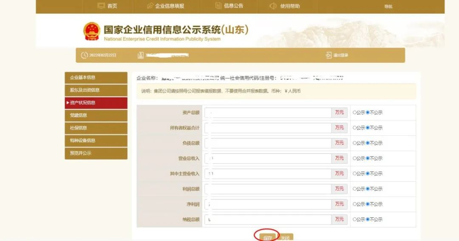Select 公示 for 纳税总额
The height and width of the screenshot is (241, 459).
pyautogui.click(x=354, y=219)
